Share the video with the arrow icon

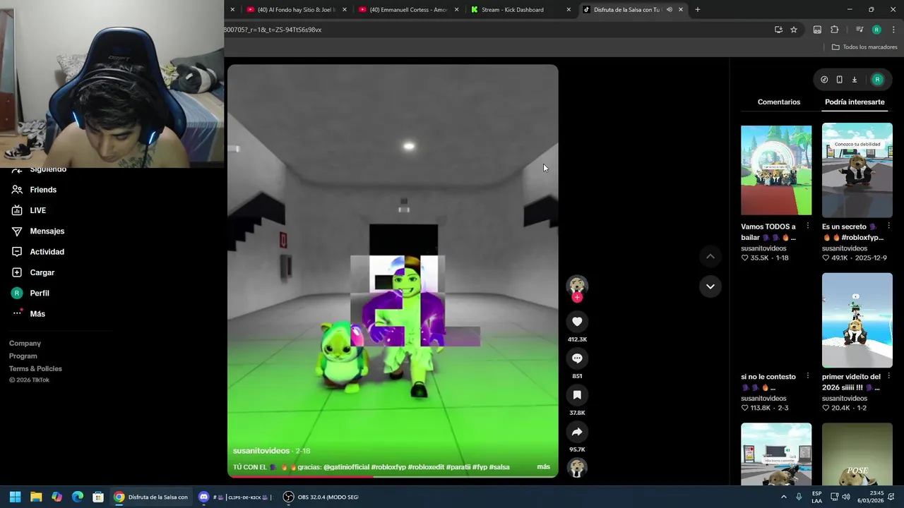[577, 432]
